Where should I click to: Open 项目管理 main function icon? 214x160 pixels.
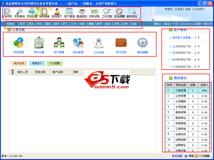point(18,43)
